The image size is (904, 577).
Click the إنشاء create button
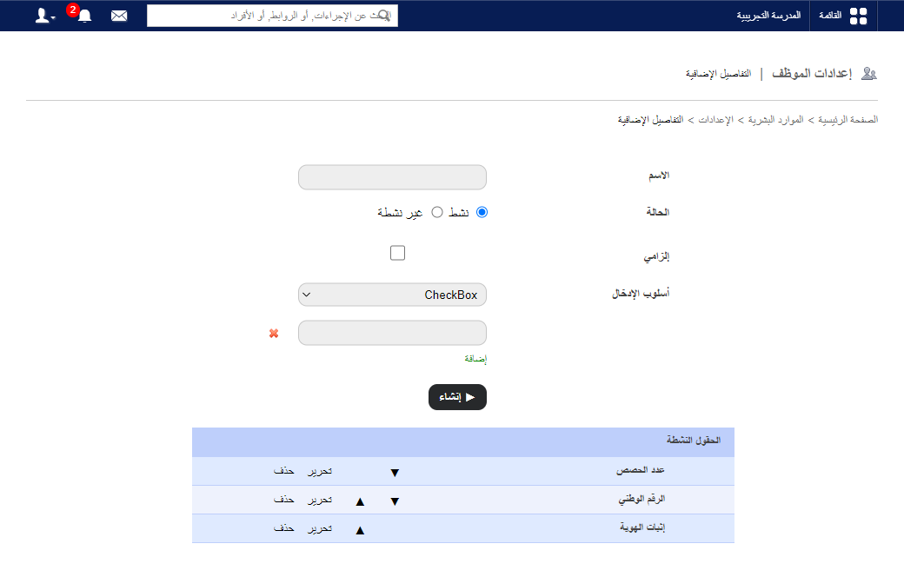tap(457, 397)
